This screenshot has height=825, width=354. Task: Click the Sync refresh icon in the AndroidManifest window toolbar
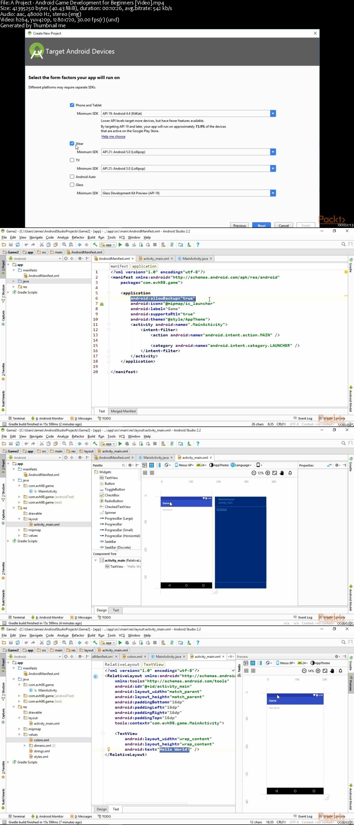18,245
